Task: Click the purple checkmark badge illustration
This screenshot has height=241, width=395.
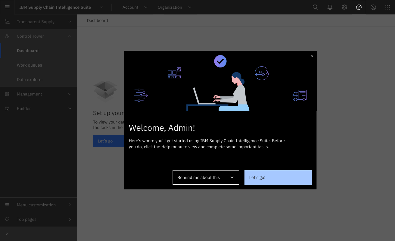Action: point(220,61)
